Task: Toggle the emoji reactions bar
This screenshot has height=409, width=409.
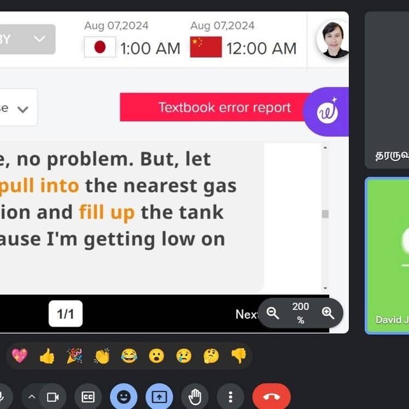Action: tap(123, 397)
